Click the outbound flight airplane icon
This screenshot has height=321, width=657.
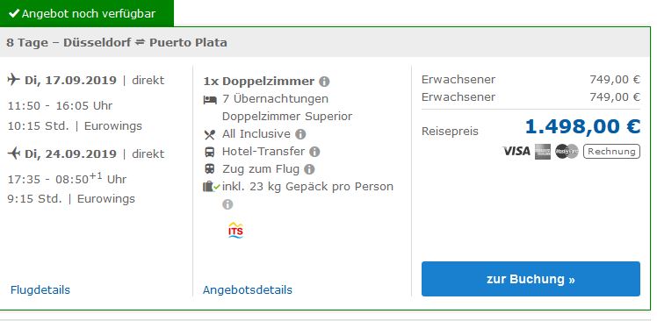coord(14,80)
